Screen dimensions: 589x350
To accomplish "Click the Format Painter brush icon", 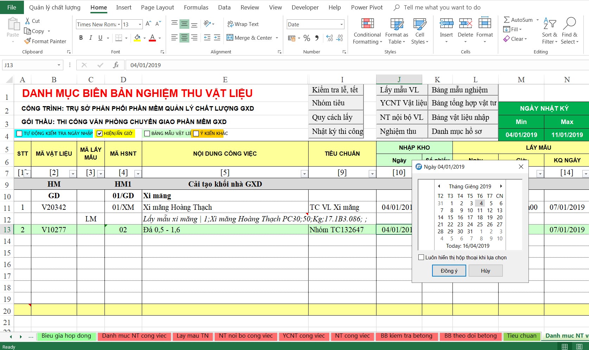I will coord(27,41).
